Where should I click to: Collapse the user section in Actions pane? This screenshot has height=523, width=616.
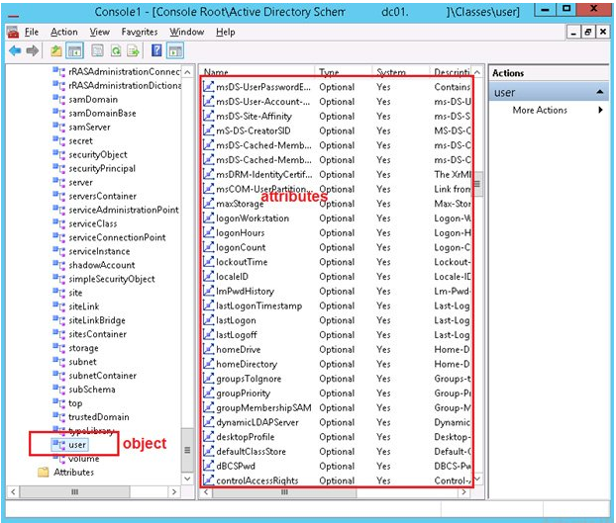[599, 92]
